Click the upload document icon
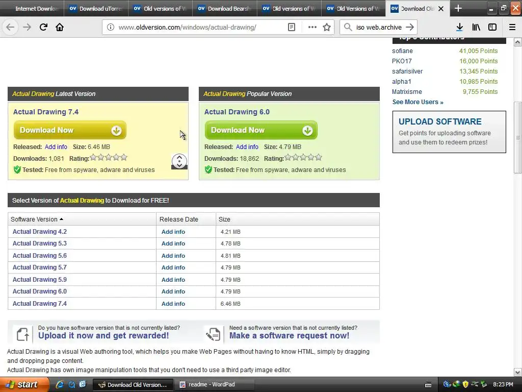Screen dimensions: 522x392 point(22,334)
